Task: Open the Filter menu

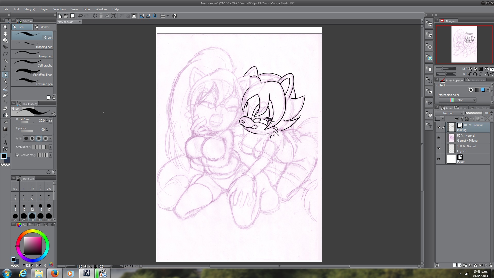Action: [87, 9]
